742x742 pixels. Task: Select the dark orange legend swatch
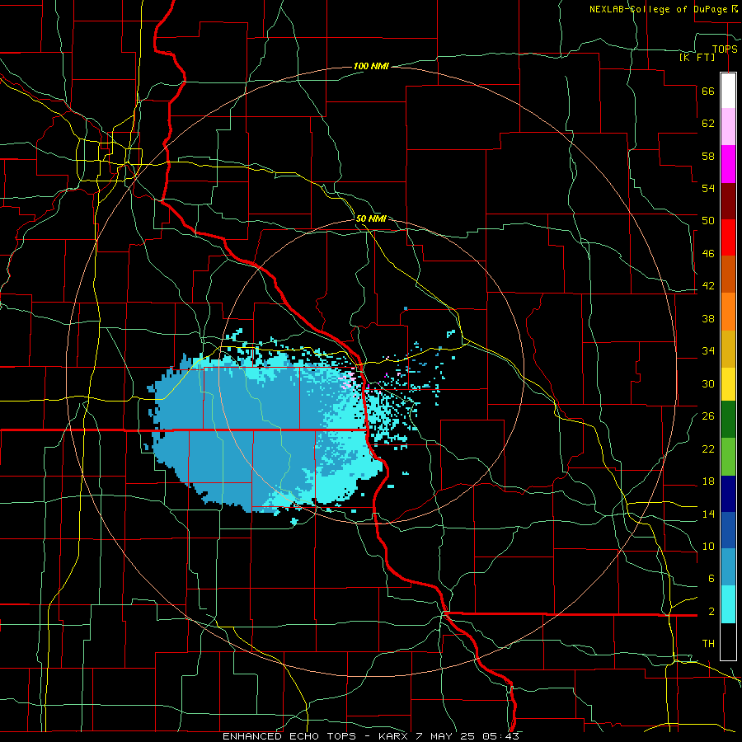pos(728,275)
